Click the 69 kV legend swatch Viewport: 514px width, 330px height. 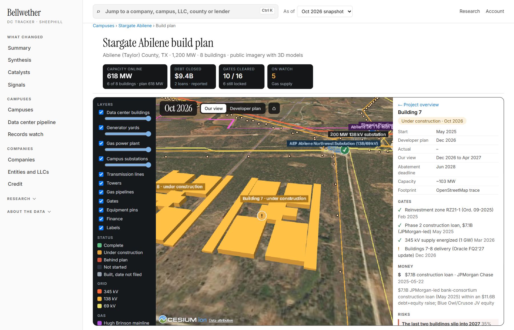tap(99, 306)
